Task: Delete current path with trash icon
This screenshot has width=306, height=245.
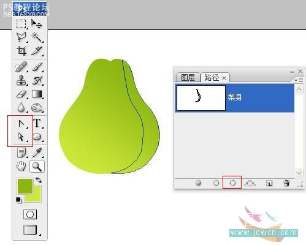Action: (286, 183)
